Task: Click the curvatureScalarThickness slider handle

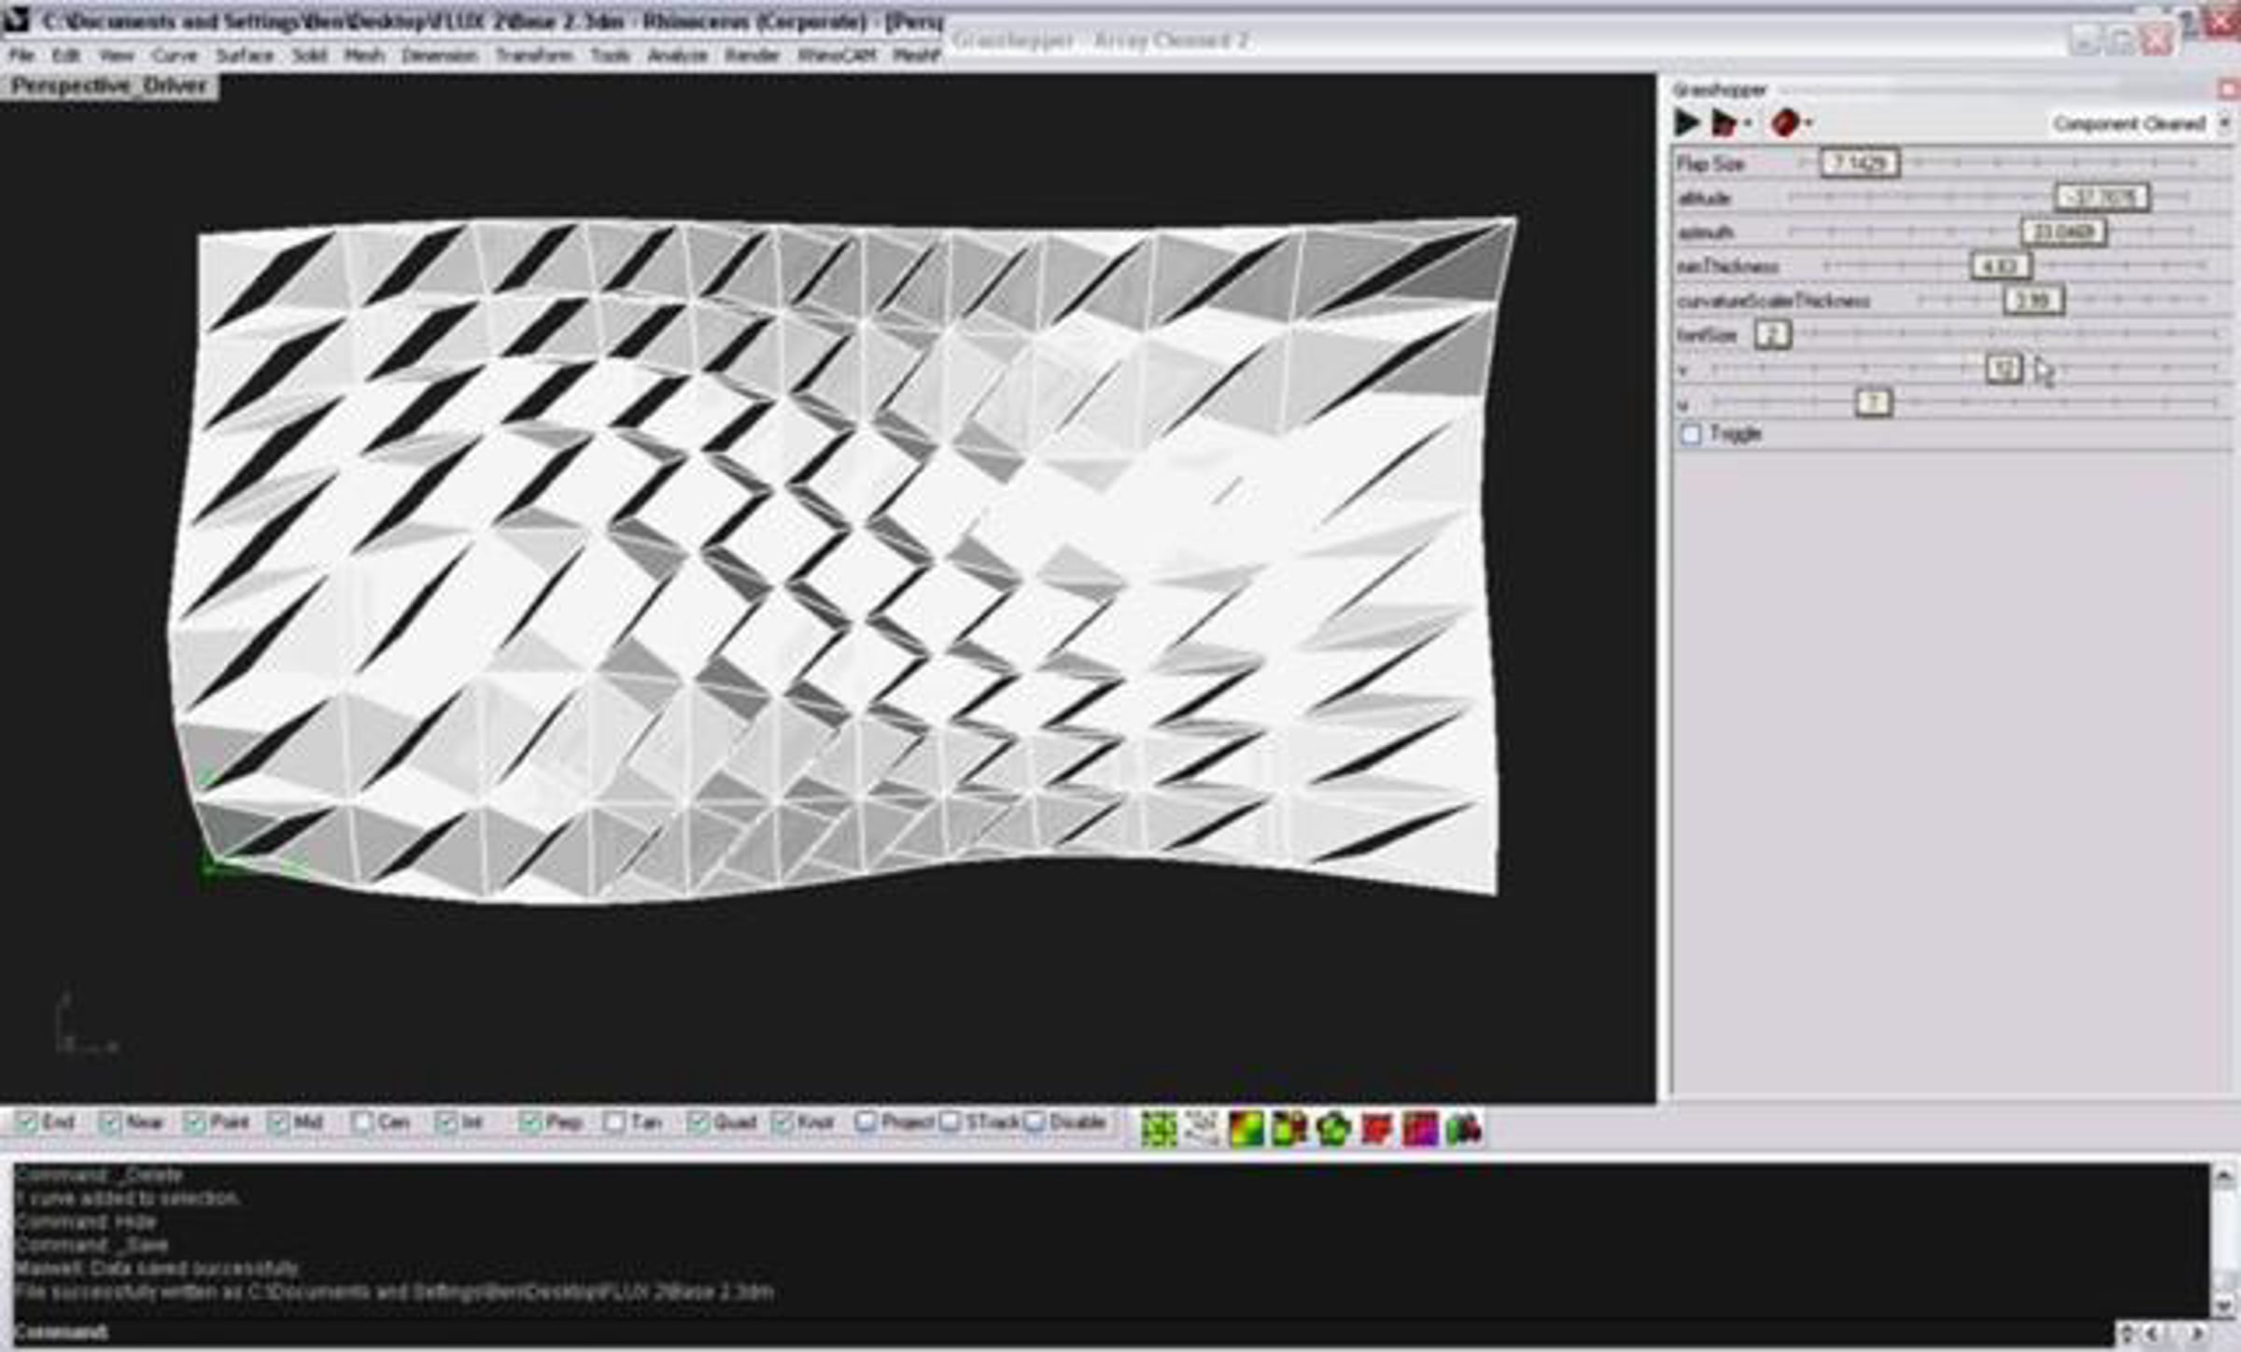Action: [x=2033, y=301]
